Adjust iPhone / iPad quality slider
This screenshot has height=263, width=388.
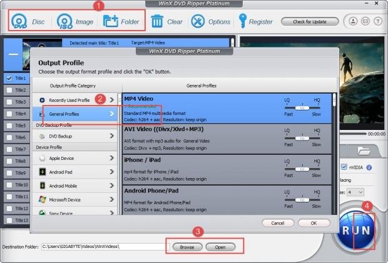tap(302, 169)
